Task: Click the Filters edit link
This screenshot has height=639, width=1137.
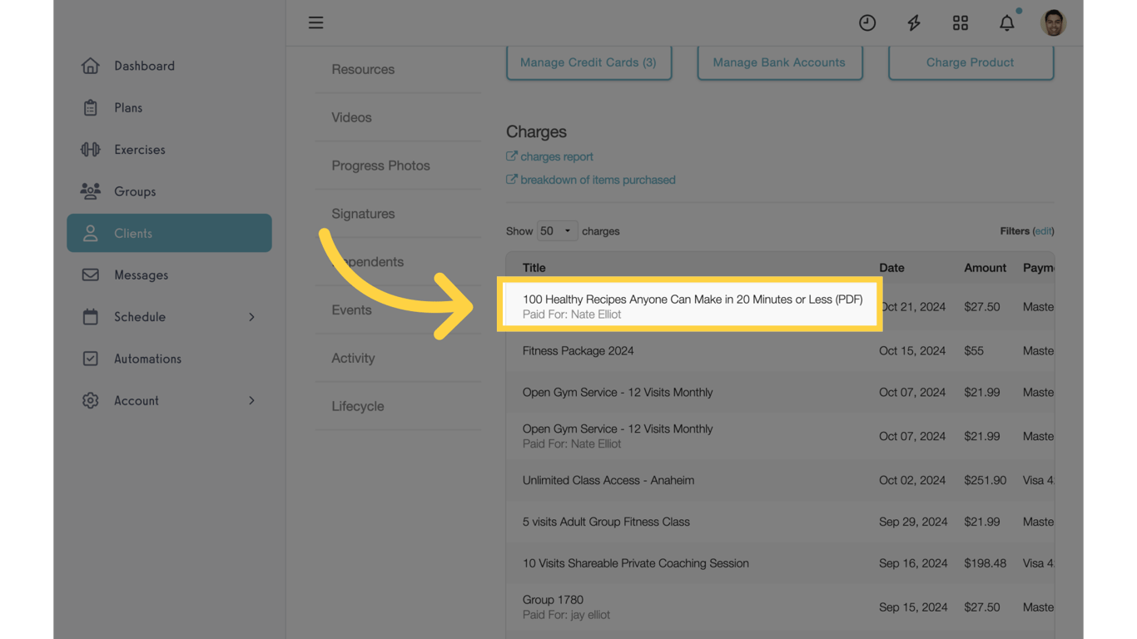Action: click(1043, 231)
